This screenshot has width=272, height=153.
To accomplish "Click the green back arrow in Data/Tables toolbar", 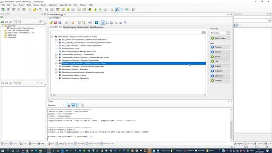I will coord(3,22).
